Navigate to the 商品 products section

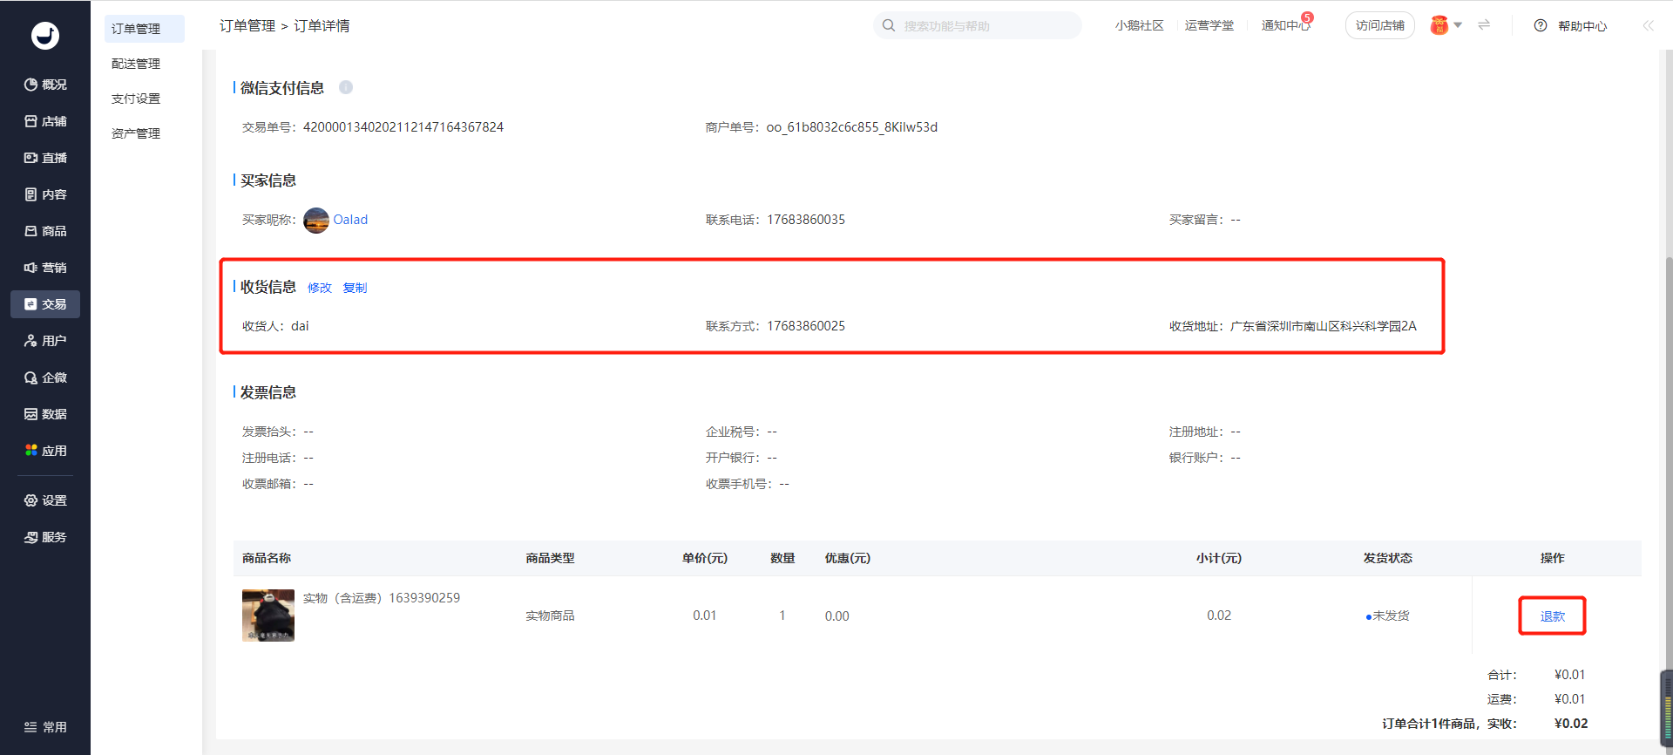point(45,231)
